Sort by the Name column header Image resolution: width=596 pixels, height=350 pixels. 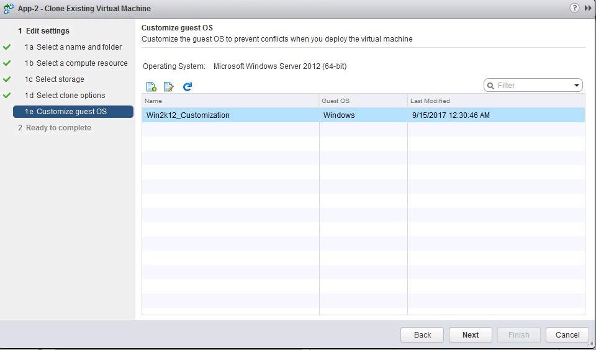tap(230, 101)
